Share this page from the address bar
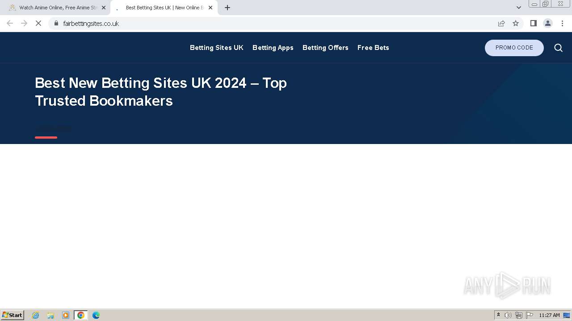The width and height of the screenshot is (572, 321). 501,23
